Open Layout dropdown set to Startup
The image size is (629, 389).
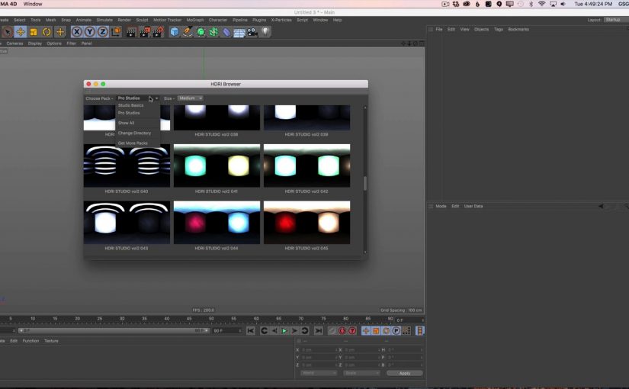[615, 20]
